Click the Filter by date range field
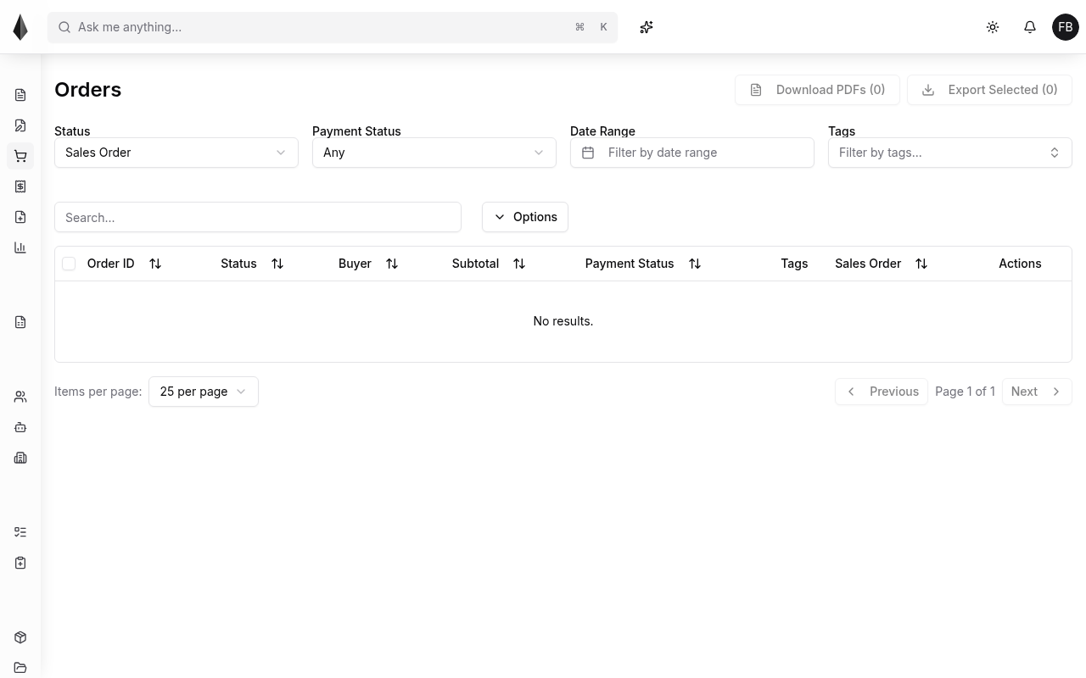Image resolution: width=1086 pixels, height=678 pixels. [x=692, y=153]
